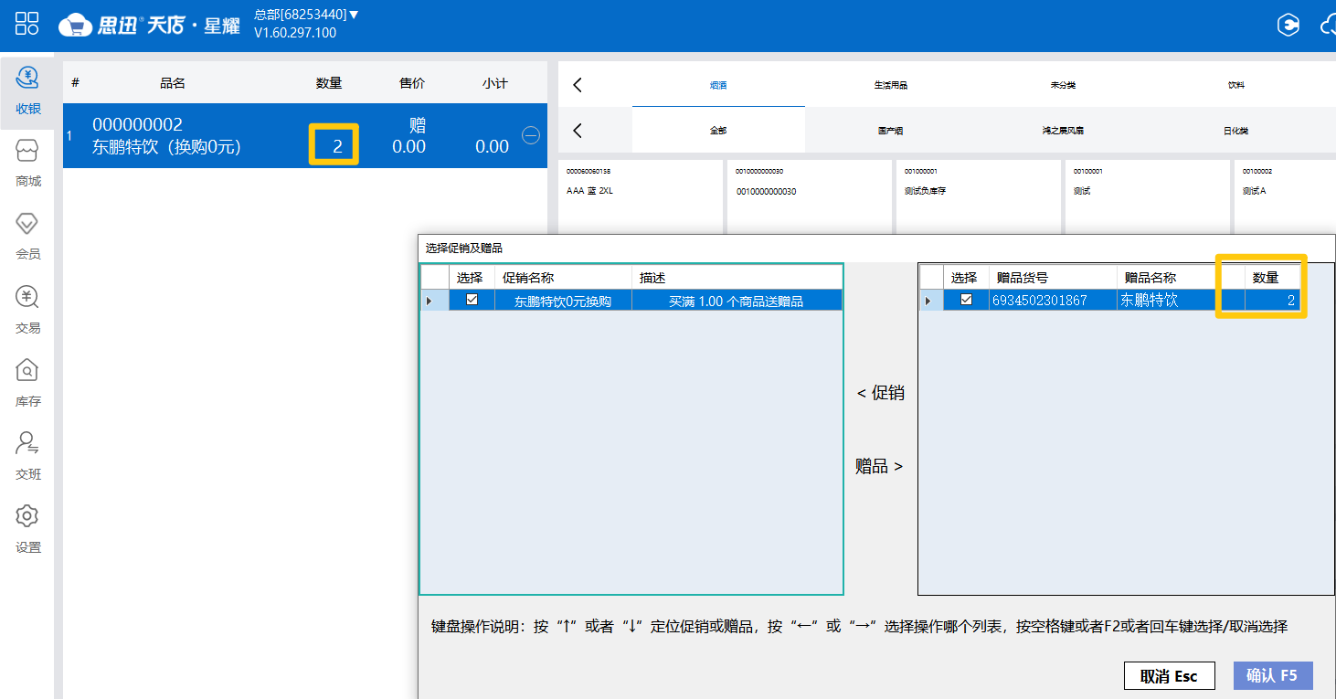Open the 会员 member module
This screenshot has height=699, width=1336.
click(x=27, y=237)
